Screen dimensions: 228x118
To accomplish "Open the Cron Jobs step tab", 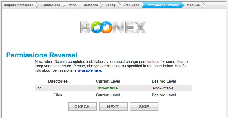I will point(131,5).
